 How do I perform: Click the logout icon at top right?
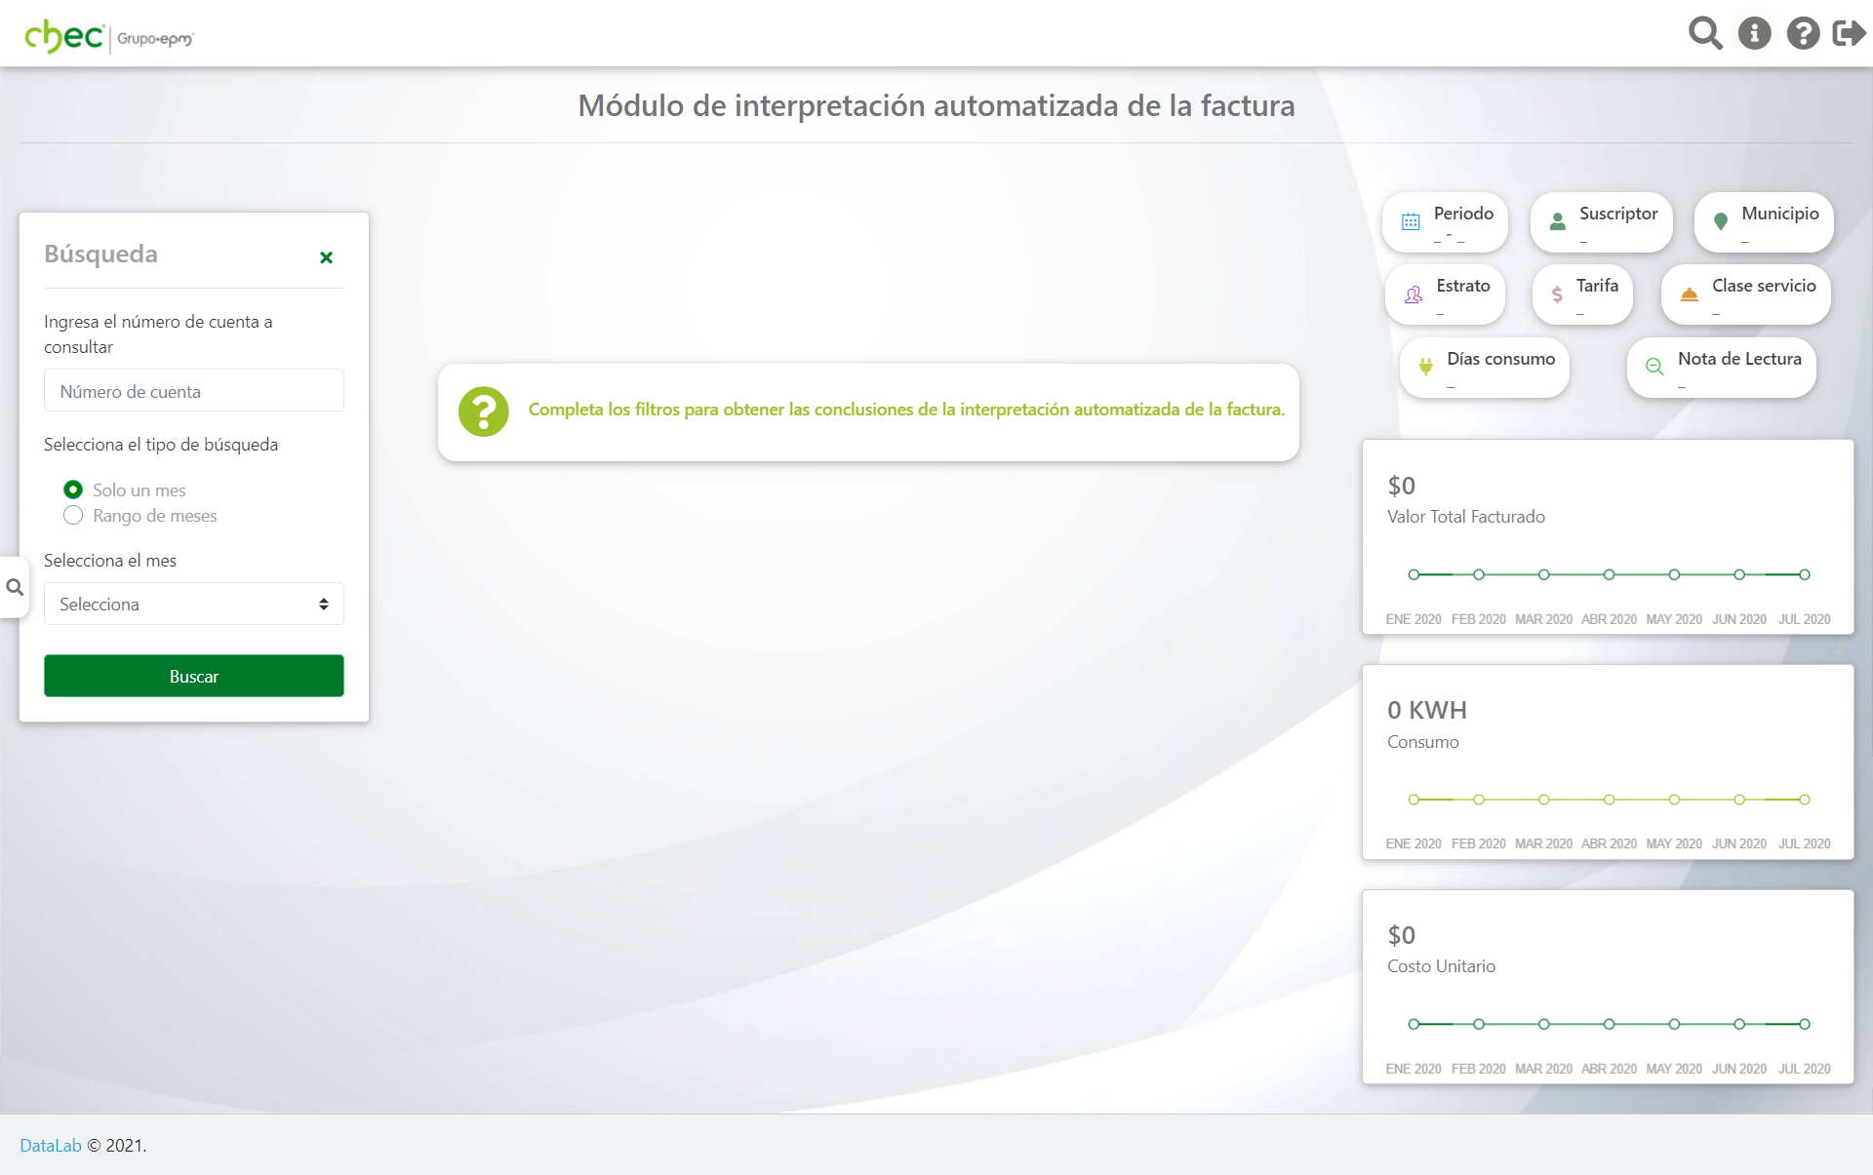(x=1849, y=33)
